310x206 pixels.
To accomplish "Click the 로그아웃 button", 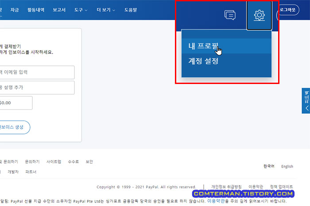I will pos(288,10).
